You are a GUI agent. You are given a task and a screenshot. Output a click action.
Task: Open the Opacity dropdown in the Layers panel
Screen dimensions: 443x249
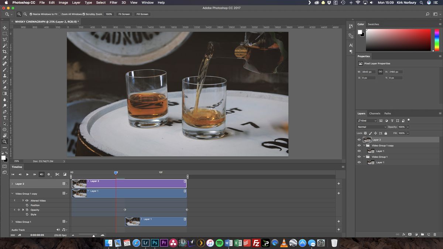pos(408,127)
